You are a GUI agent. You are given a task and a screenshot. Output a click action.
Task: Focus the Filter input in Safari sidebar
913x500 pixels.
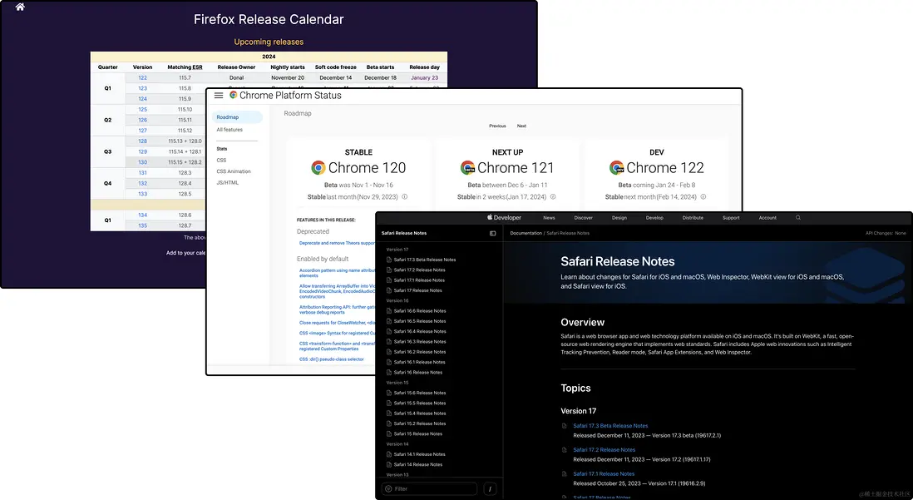point(430,489)
